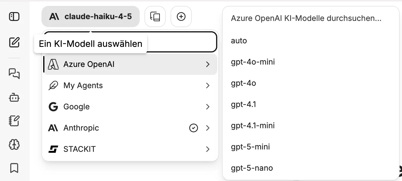The height and width of the screenshot is (181, 402).
Task: Open the notebook edit icon in sidebar
Action: [x=14, y=121]
